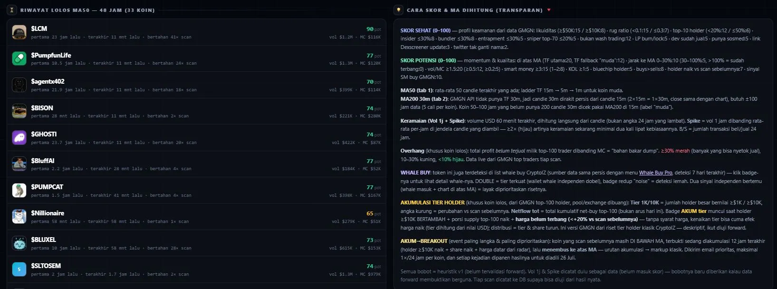This screenshot has height=289, width=777.
Task: Open the $LCM coin name
Action: click(x=39, y=29)
